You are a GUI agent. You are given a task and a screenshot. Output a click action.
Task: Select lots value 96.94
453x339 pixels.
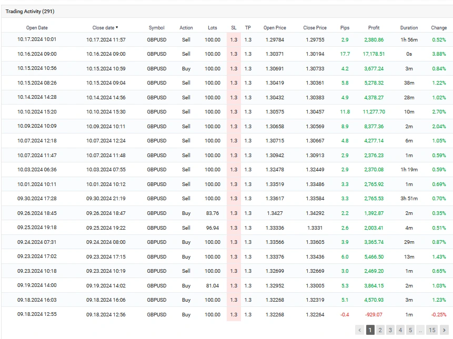coord(213,228)
